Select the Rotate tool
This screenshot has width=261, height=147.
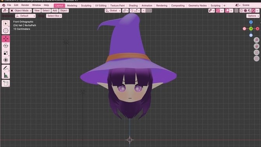point(6,46)
